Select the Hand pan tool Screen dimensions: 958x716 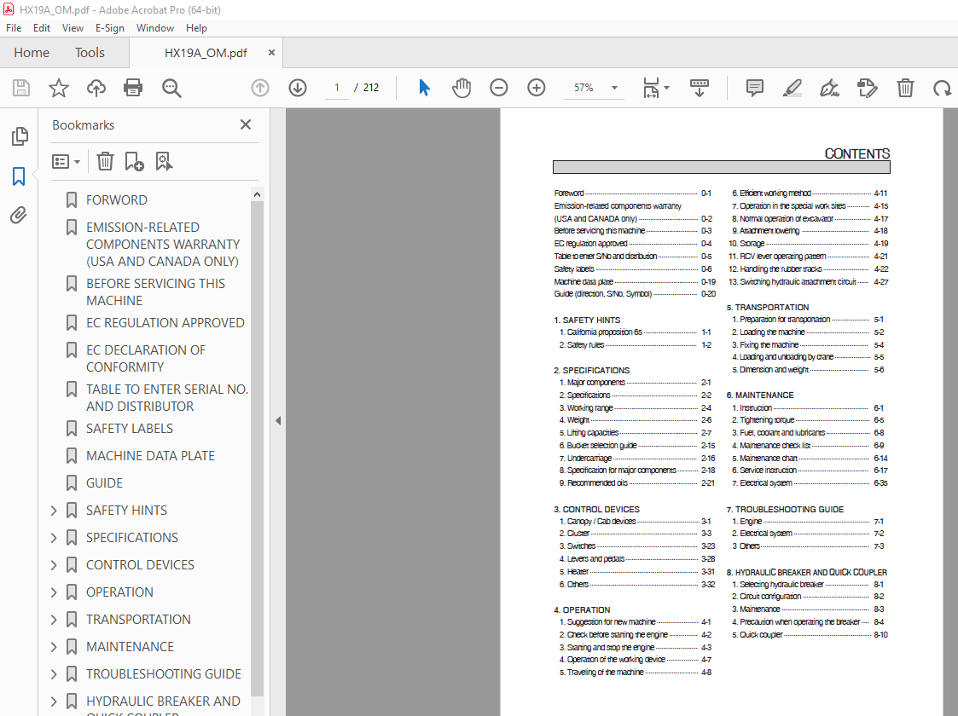(x=462, y=88)
